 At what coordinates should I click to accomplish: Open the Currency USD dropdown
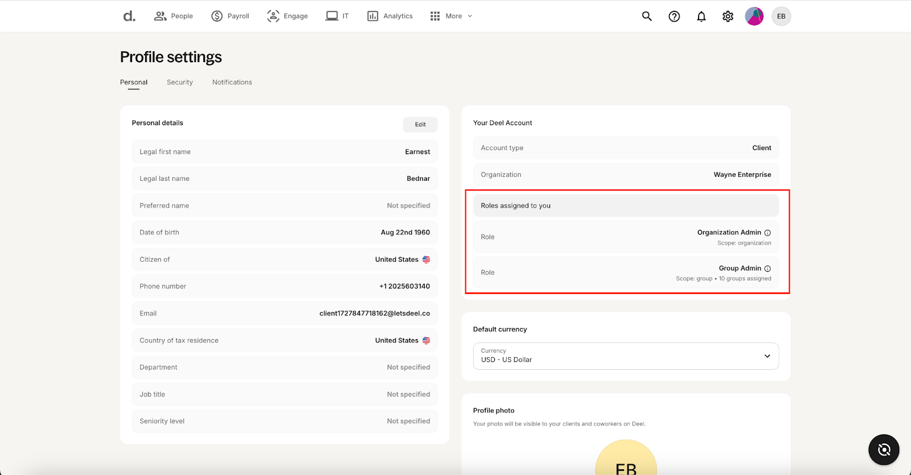[626, 356]
